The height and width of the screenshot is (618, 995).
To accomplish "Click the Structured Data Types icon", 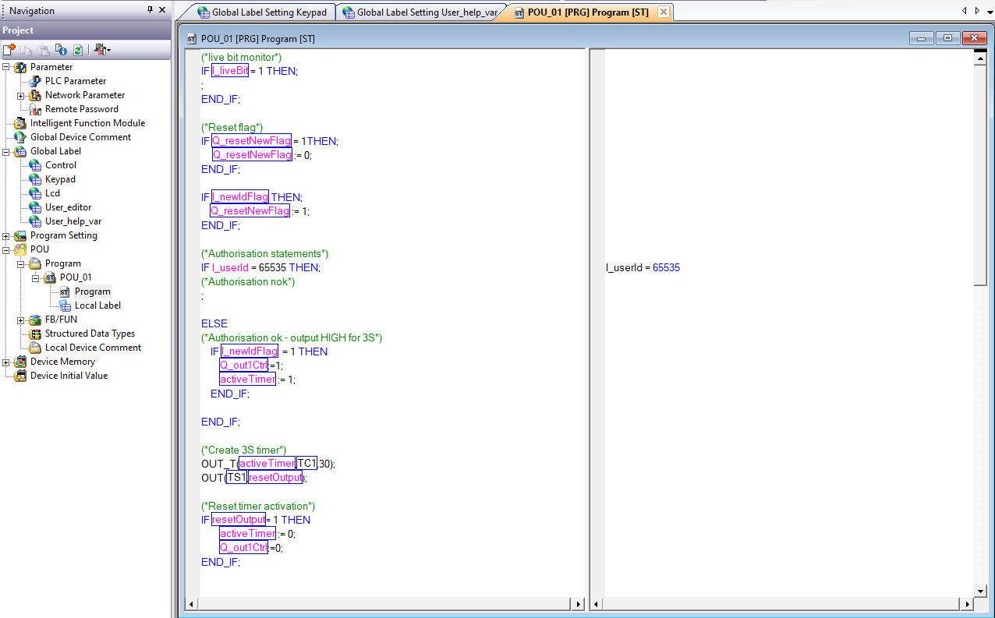I will (35, 334).
